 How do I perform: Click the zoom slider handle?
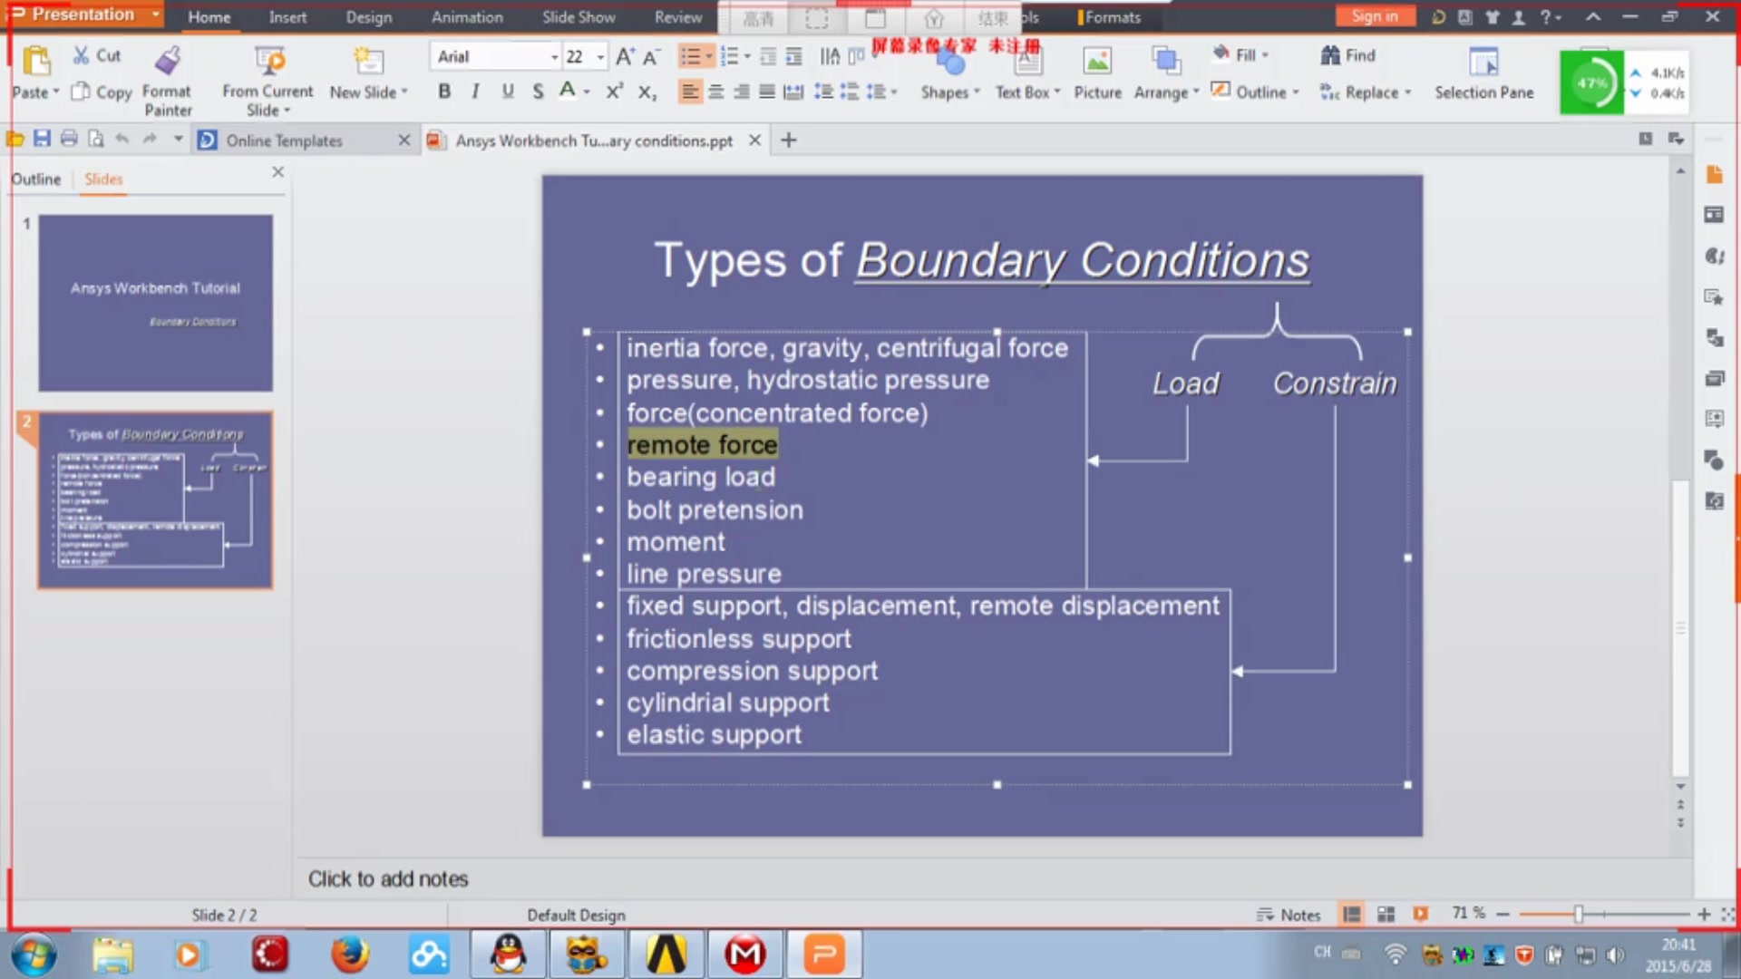point(1578,915)
